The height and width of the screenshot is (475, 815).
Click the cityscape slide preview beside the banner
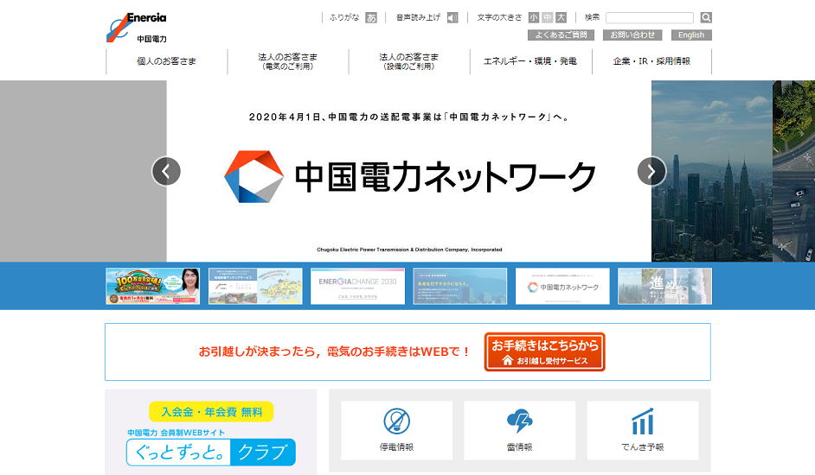711,171
